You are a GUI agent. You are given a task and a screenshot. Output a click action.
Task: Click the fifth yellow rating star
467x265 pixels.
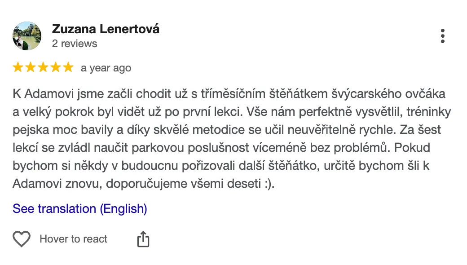pyautogui.click(x=68, y=68)
